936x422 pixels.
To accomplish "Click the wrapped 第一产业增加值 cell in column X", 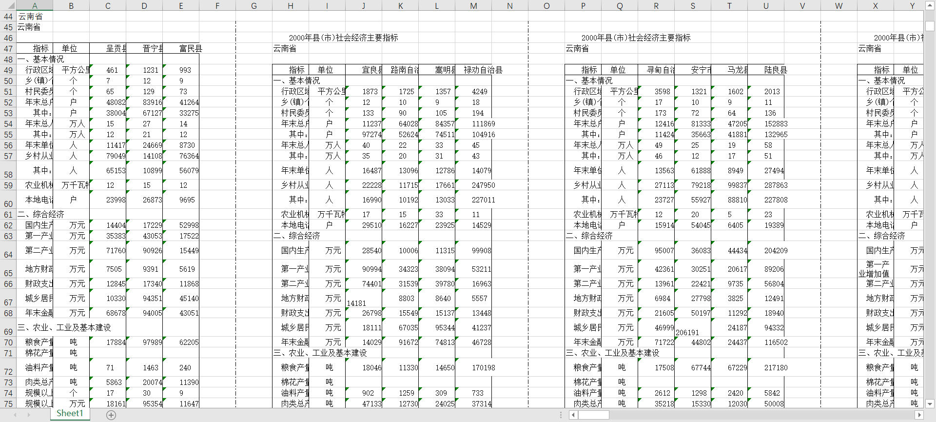I will click(x=876, y=269).
